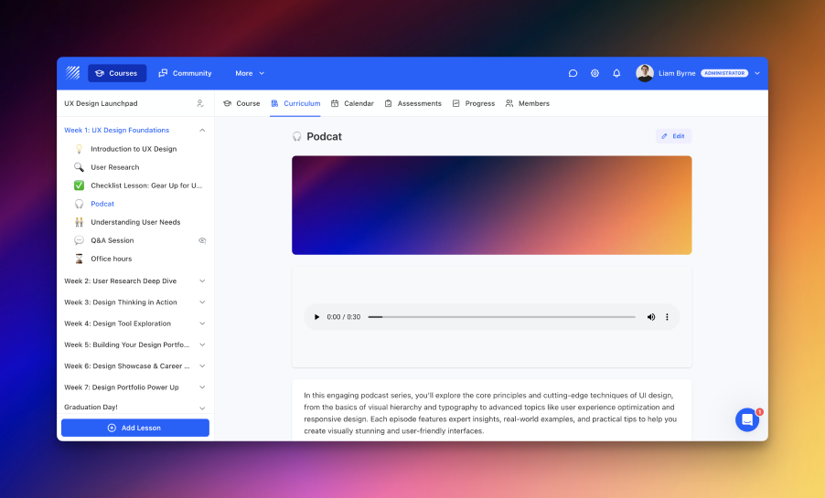Open the support chat widget
Viewport: 825px width, 498px height.
click(x=747, y=419)
